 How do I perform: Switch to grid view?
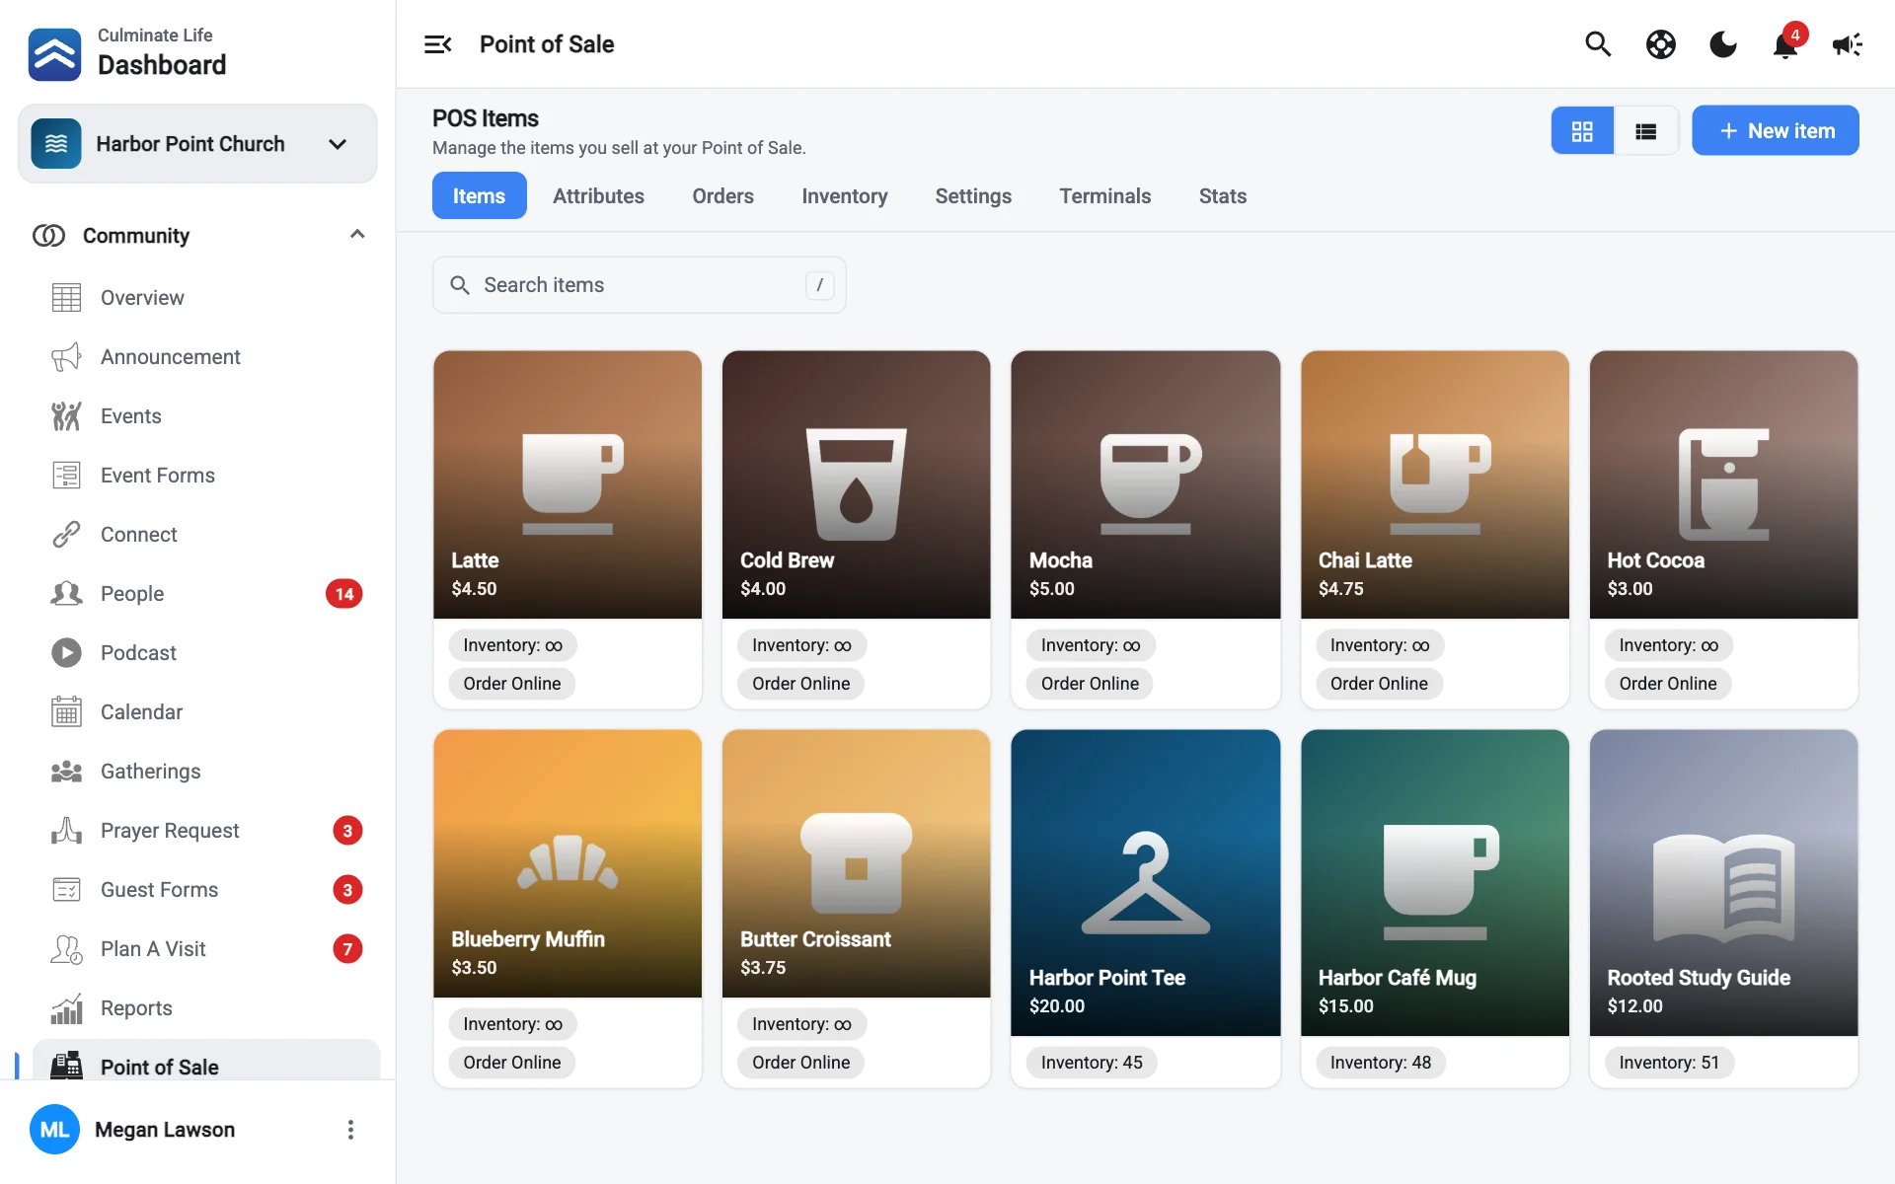pos(1582,130)
